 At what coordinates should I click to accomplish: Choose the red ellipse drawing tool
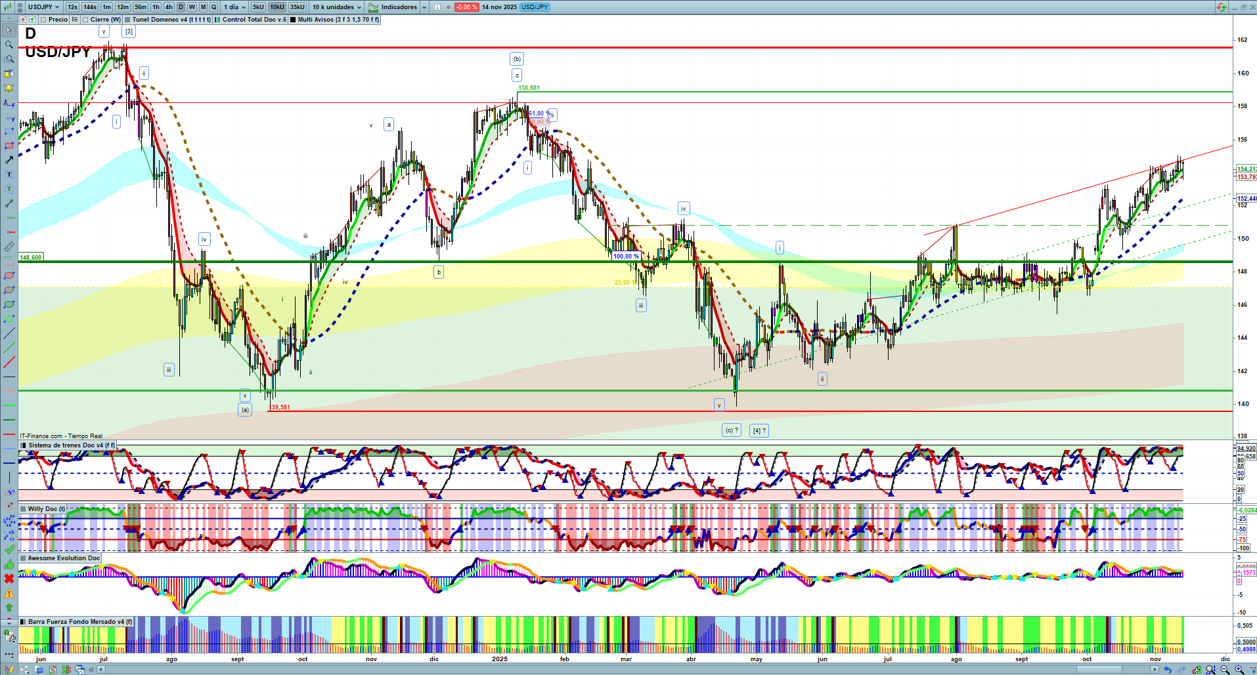point(9,276)
